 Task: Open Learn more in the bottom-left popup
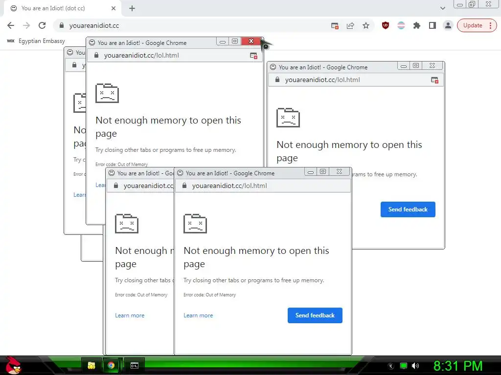coord(130,315)
